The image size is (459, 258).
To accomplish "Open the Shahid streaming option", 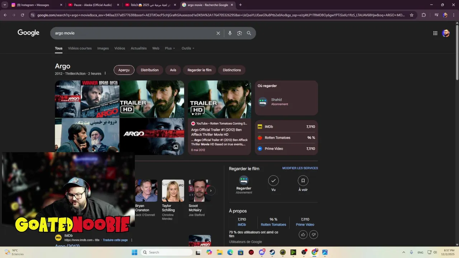I will 286,102.
